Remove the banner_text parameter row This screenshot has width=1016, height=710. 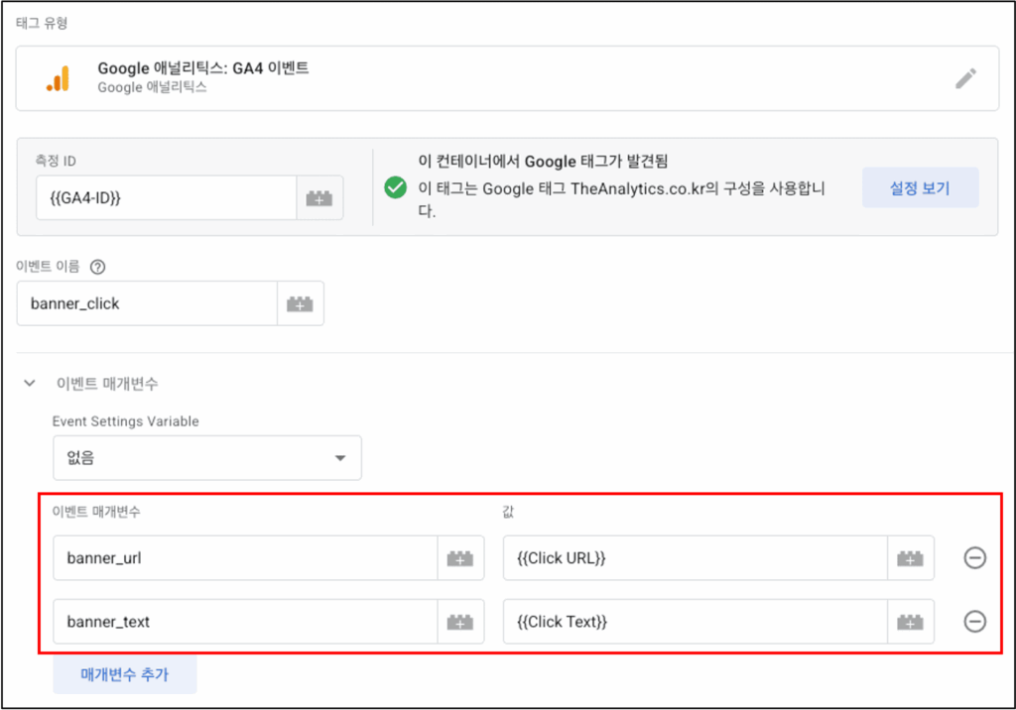pyautogui.click(x=974, y=622)
